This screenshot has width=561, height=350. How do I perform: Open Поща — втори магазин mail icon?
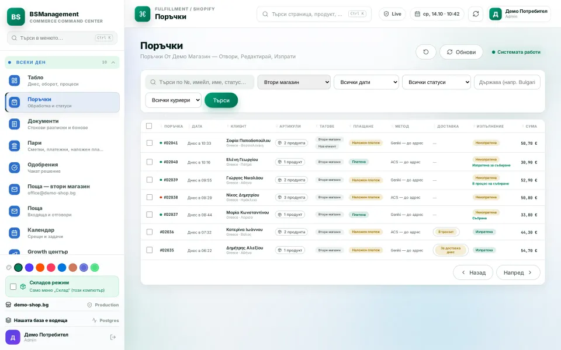[x=14, y=189]
